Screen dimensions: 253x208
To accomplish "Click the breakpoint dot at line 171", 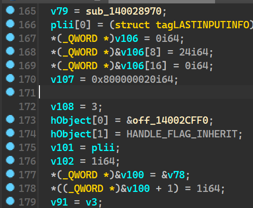I will (x=10, y=92).
